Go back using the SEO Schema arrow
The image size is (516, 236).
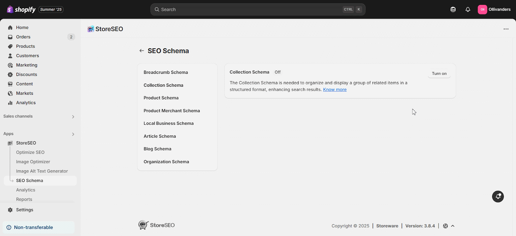pos(142,51)
